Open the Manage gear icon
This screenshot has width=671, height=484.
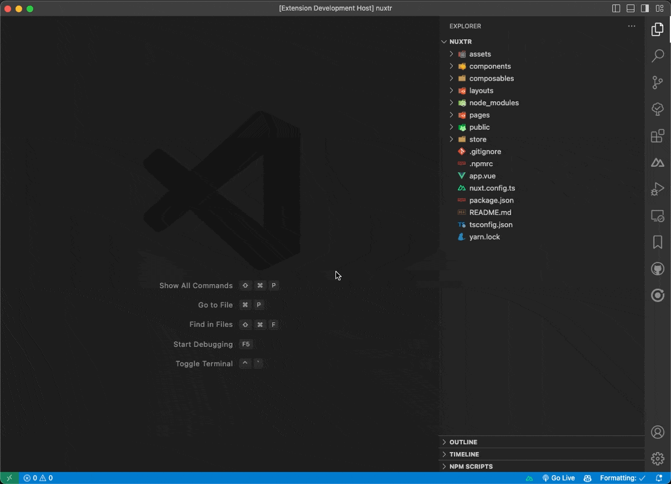pyautogui.click(x=658, y=459)
